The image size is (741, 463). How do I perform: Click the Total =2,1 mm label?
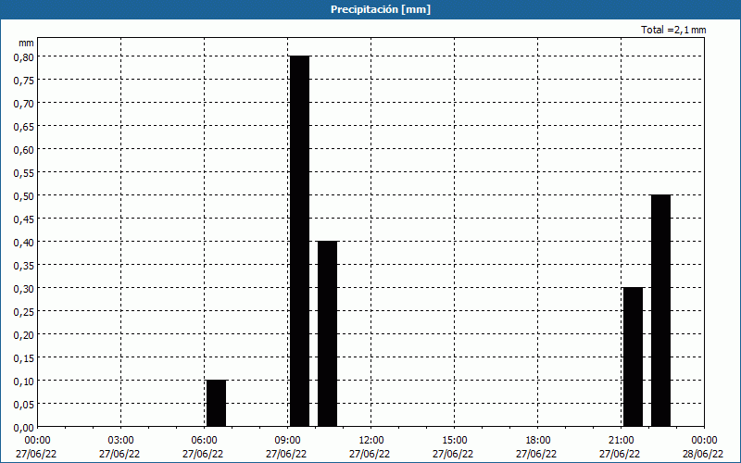[x=673, y=30]
